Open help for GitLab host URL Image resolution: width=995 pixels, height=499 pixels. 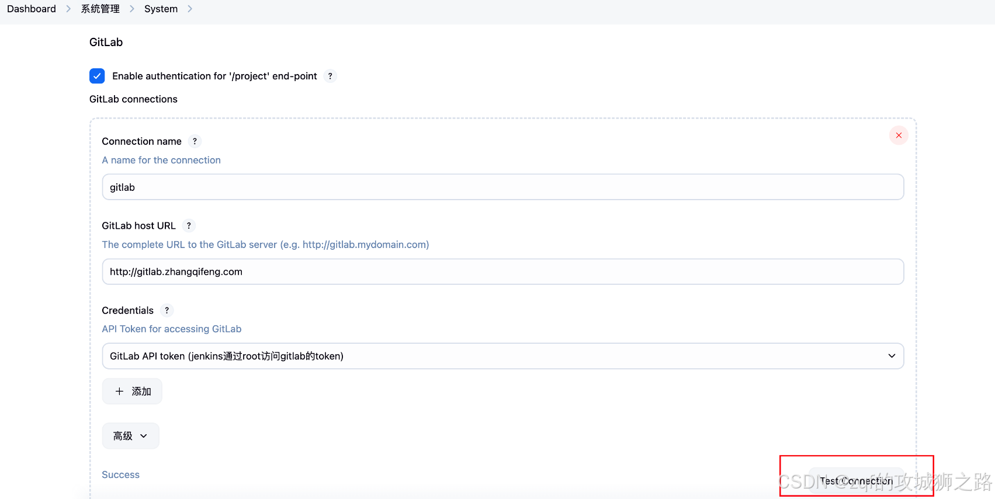(x=189, y=226)
